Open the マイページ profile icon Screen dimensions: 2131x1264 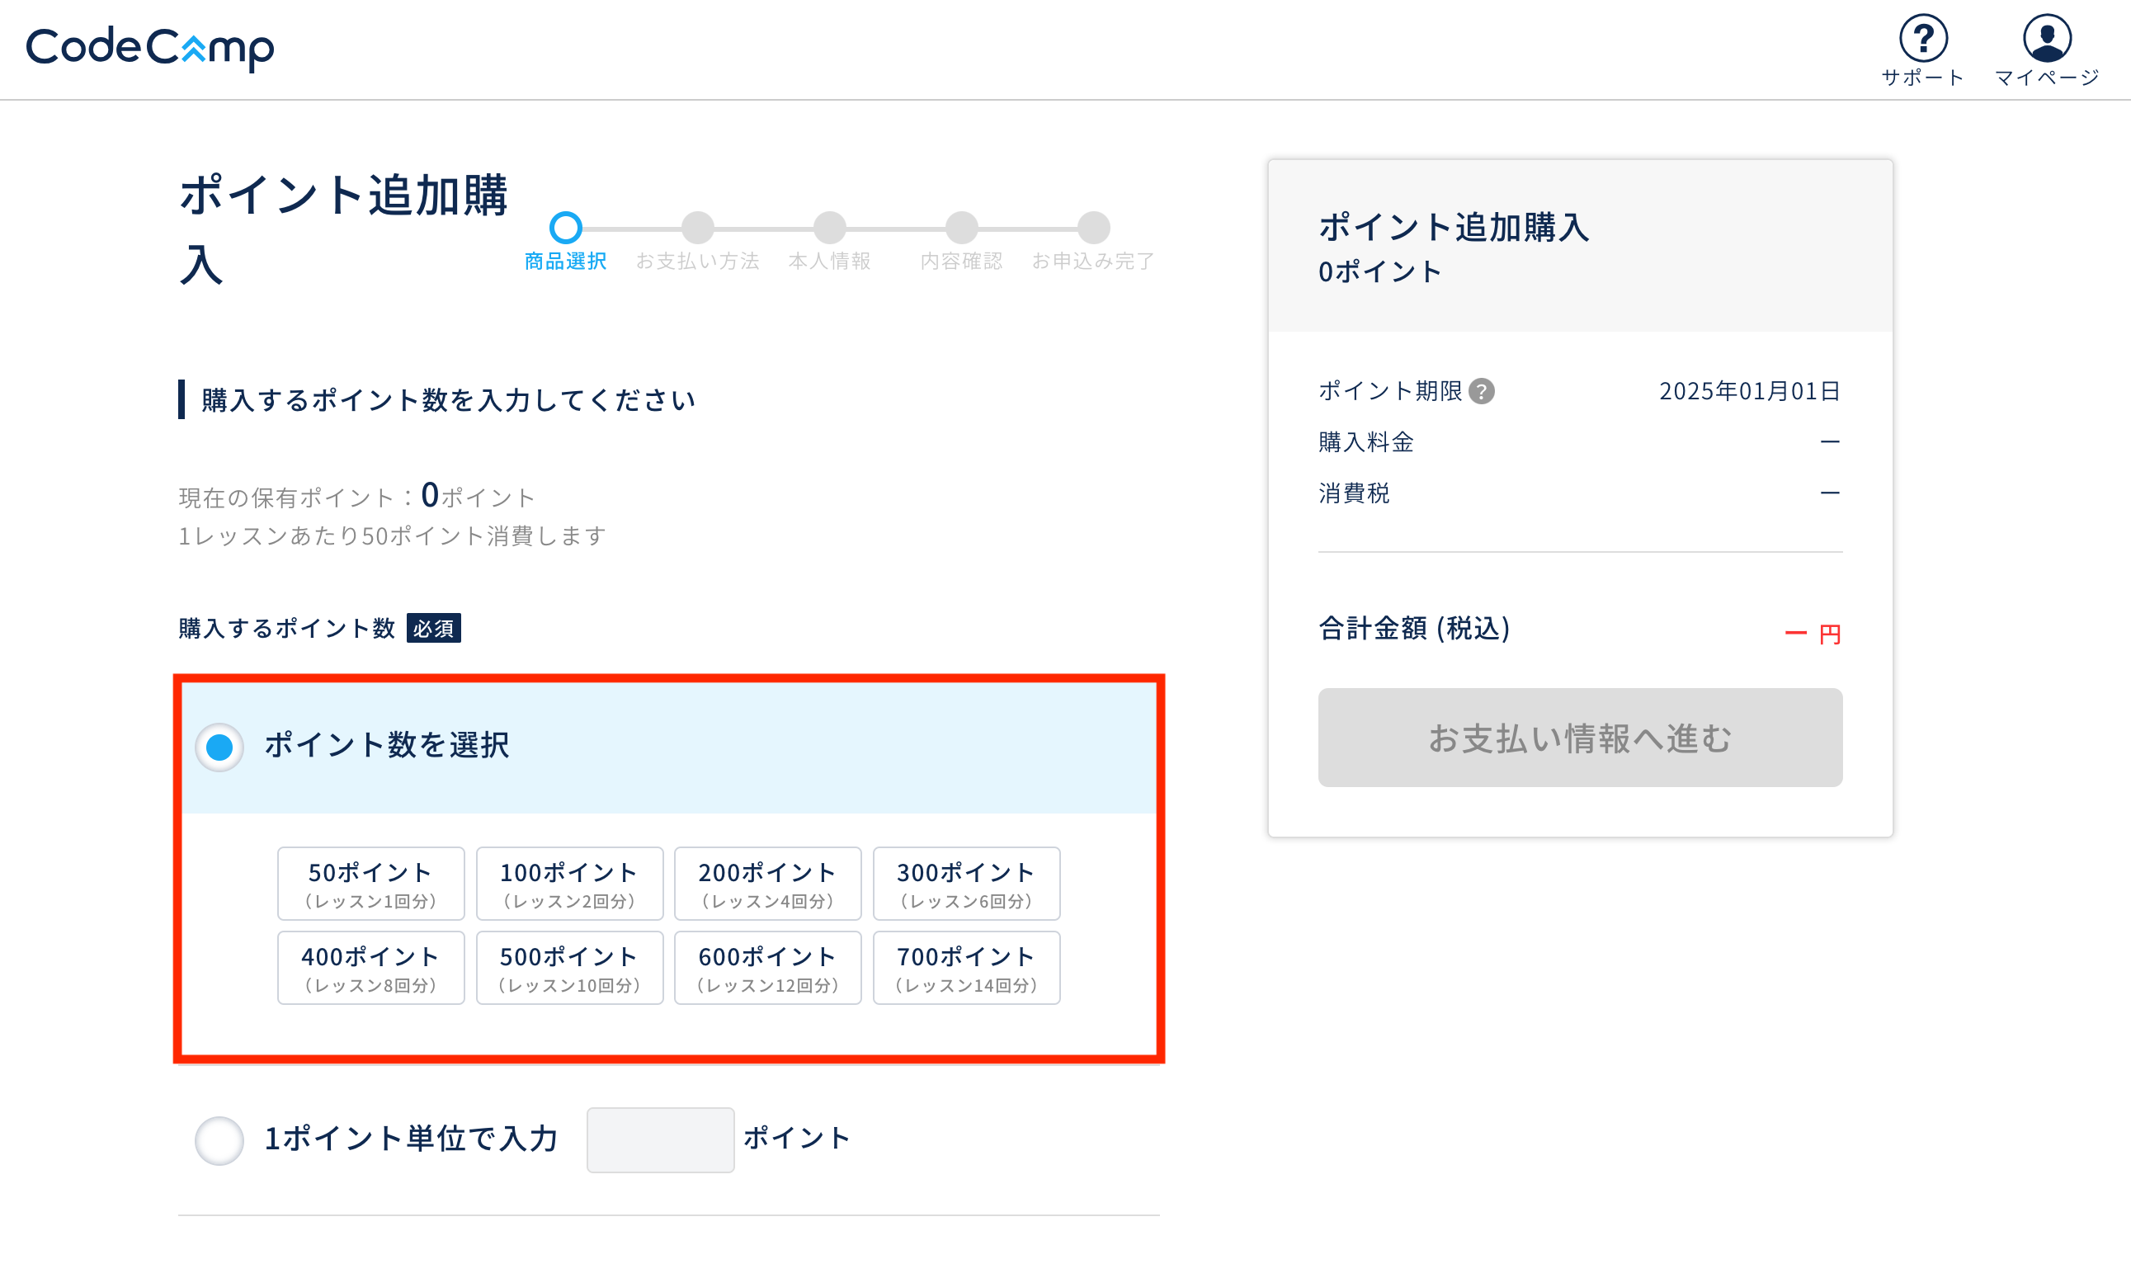2046,38
